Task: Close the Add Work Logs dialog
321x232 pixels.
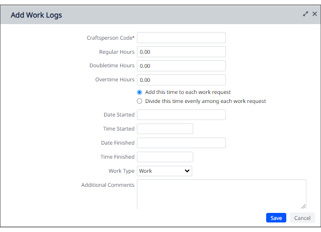Action: (314, 14)
